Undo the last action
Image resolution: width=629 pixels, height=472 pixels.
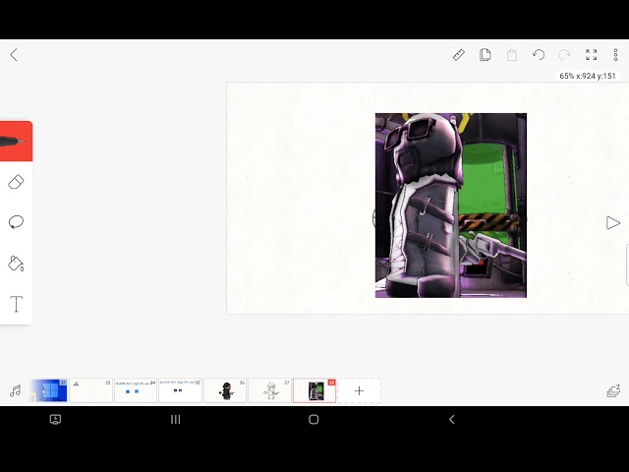539,55
